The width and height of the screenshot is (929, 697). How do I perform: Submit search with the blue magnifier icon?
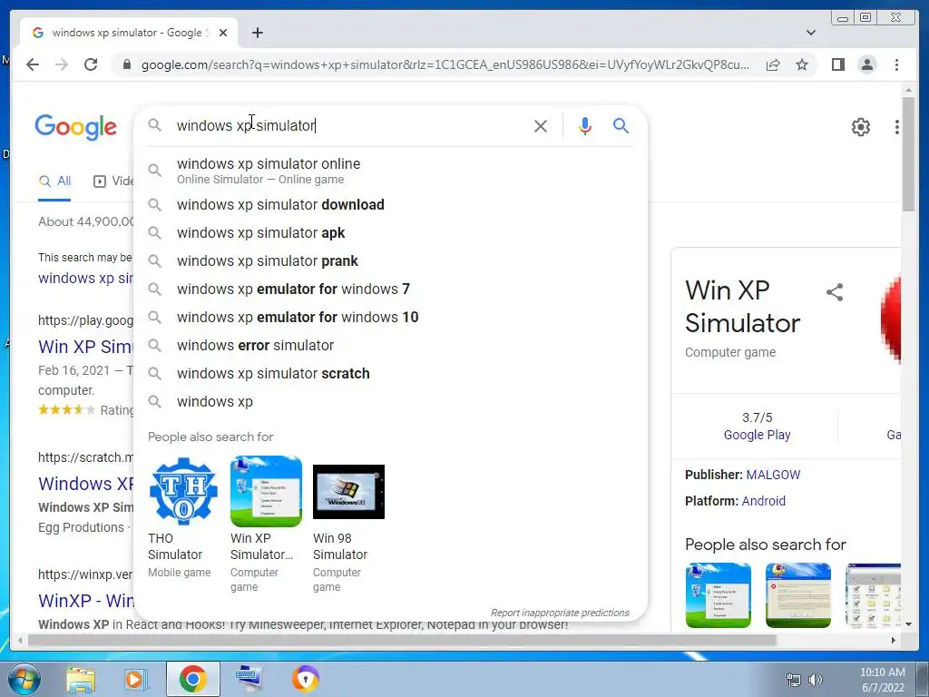[x=621, y=125]
